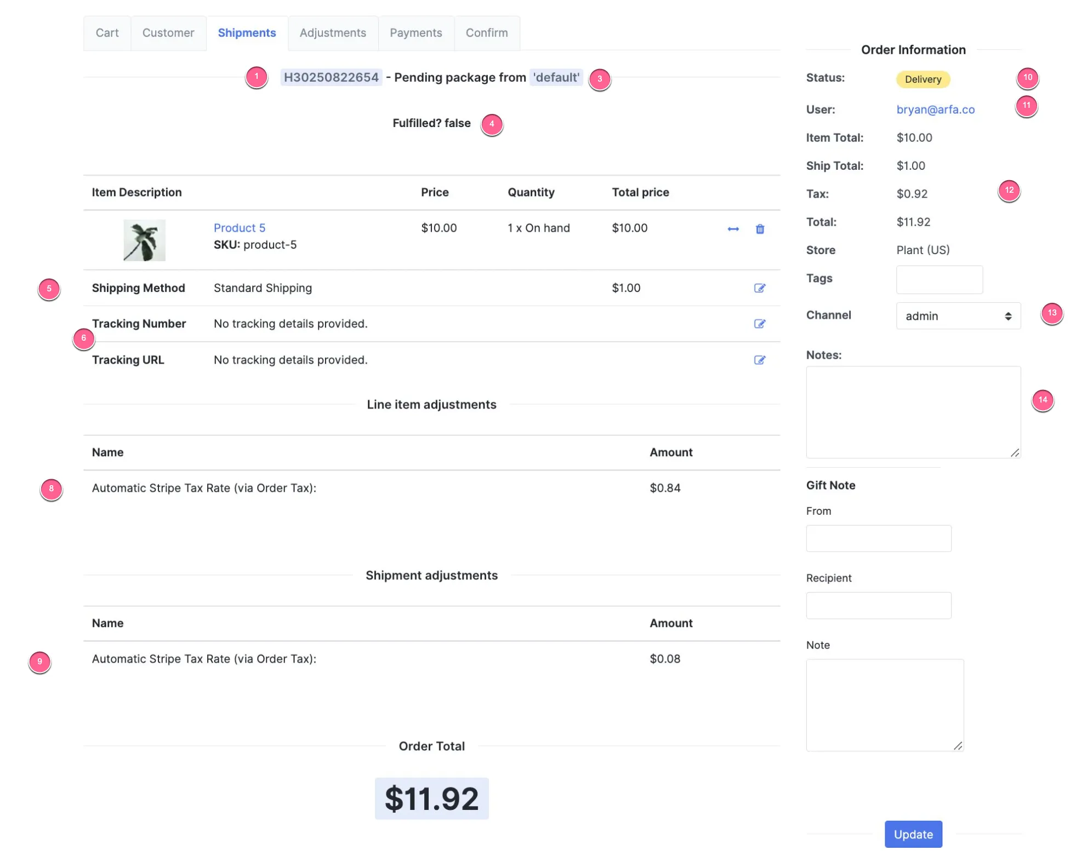
Task: Focus the Gift Note Recipient field
Action: [878, 605]
